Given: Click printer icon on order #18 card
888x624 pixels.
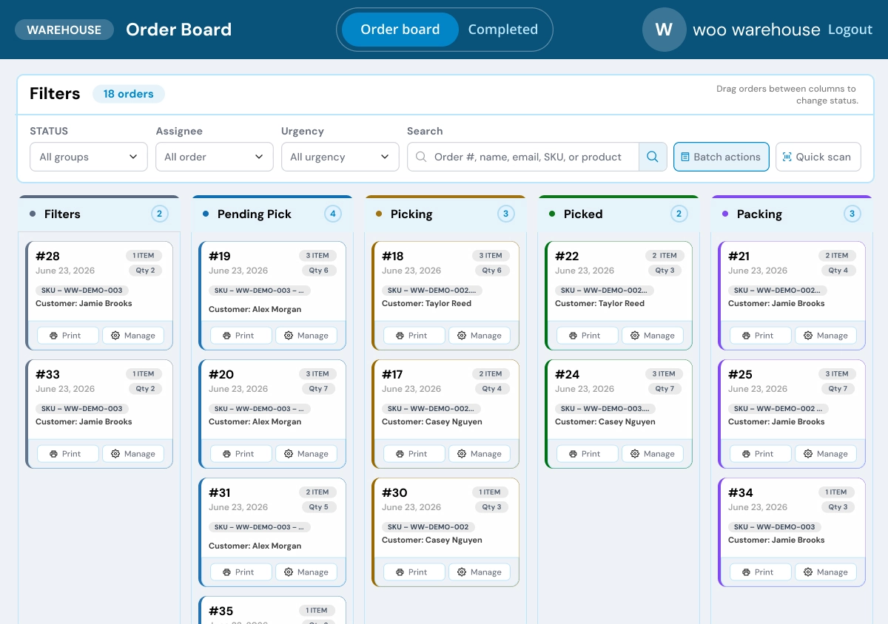Looking at the screenshot, I should [400, 336].
